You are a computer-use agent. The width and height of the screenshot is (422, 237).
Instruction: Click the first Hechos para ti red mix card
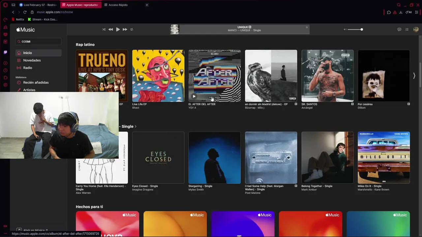click(107, 224)
